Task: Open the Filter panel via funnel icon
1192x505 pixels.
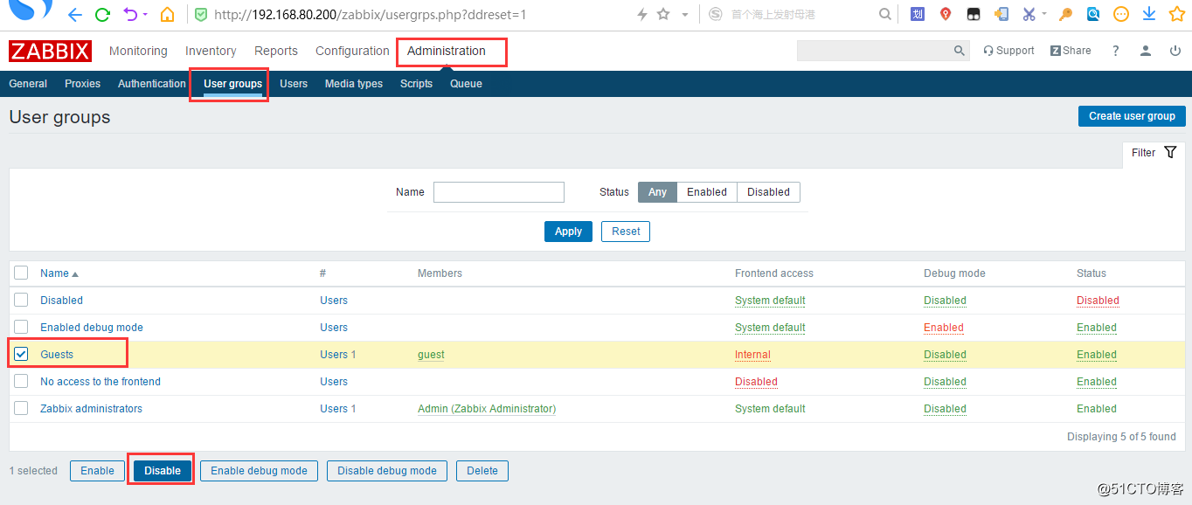Action: click(1170, 151)
